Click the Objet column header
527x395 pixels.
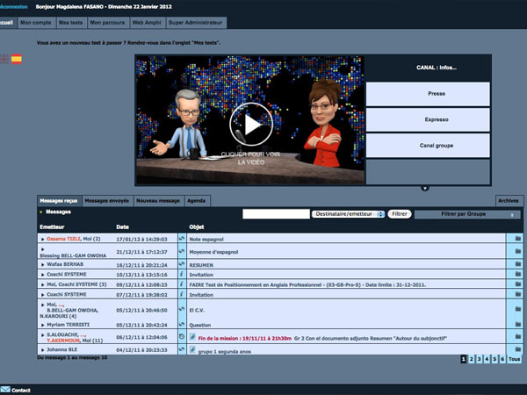pos(197,227)
